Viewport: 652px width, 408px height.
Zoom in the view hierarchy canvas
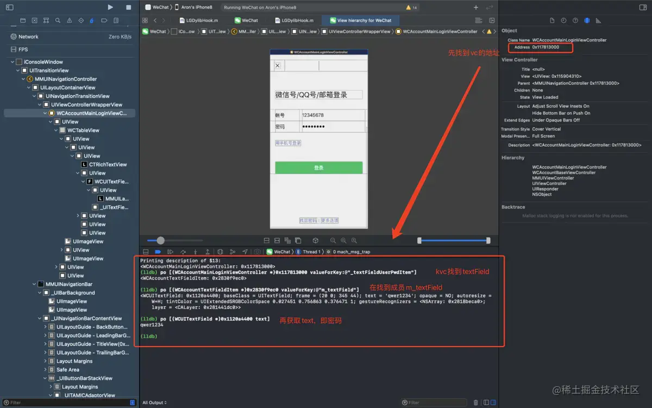354,240
